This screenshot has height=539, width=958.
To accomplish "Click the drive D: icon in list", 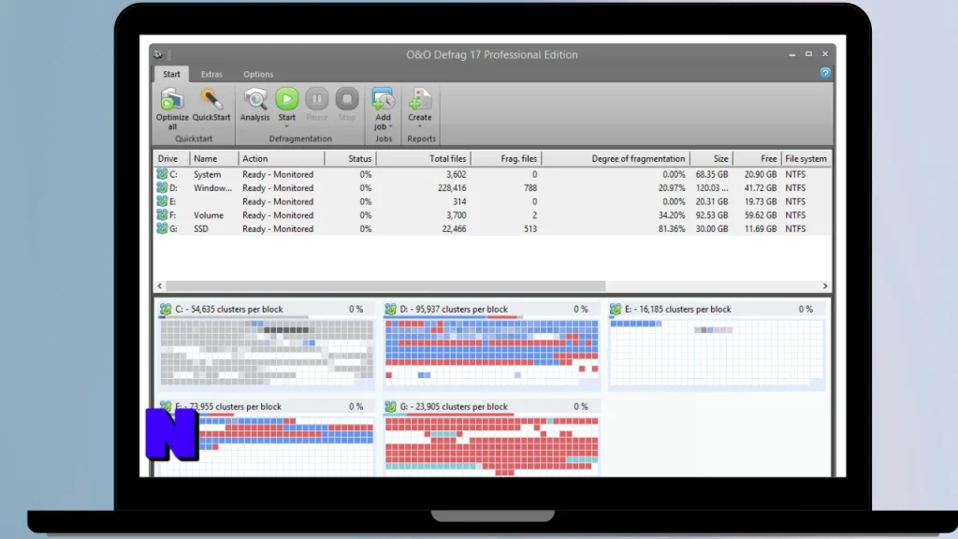I will point(162,187).
